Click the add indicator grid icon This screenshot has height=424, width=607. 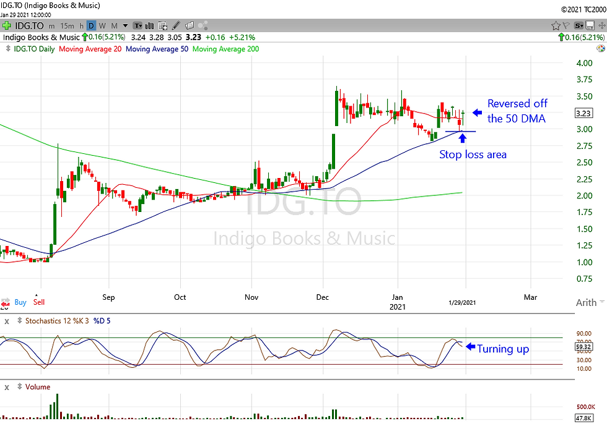(x=162, y=26)
